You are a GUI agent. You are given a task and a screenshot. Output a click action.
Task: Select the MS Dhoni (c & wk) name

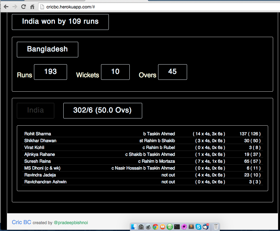click(x=42, y=168)
